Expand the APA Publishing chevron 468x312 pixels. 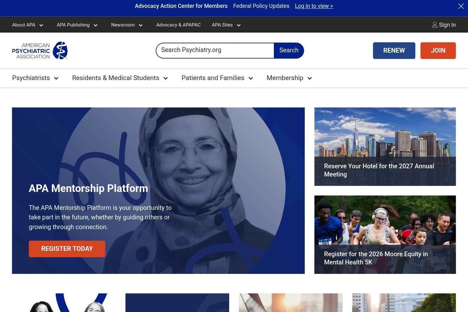95,26
